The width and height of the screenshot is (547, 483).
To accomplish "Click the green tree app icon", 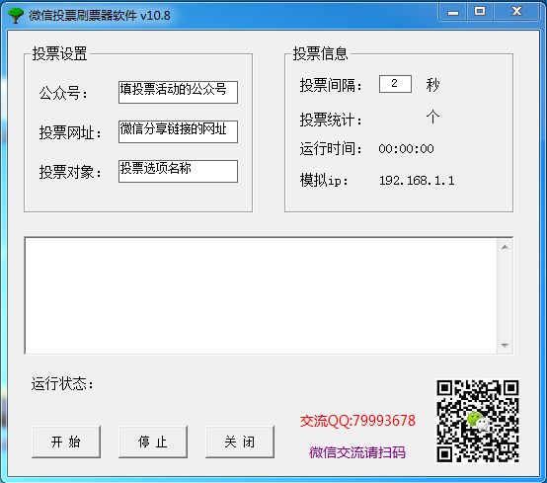I will (16, 16).
